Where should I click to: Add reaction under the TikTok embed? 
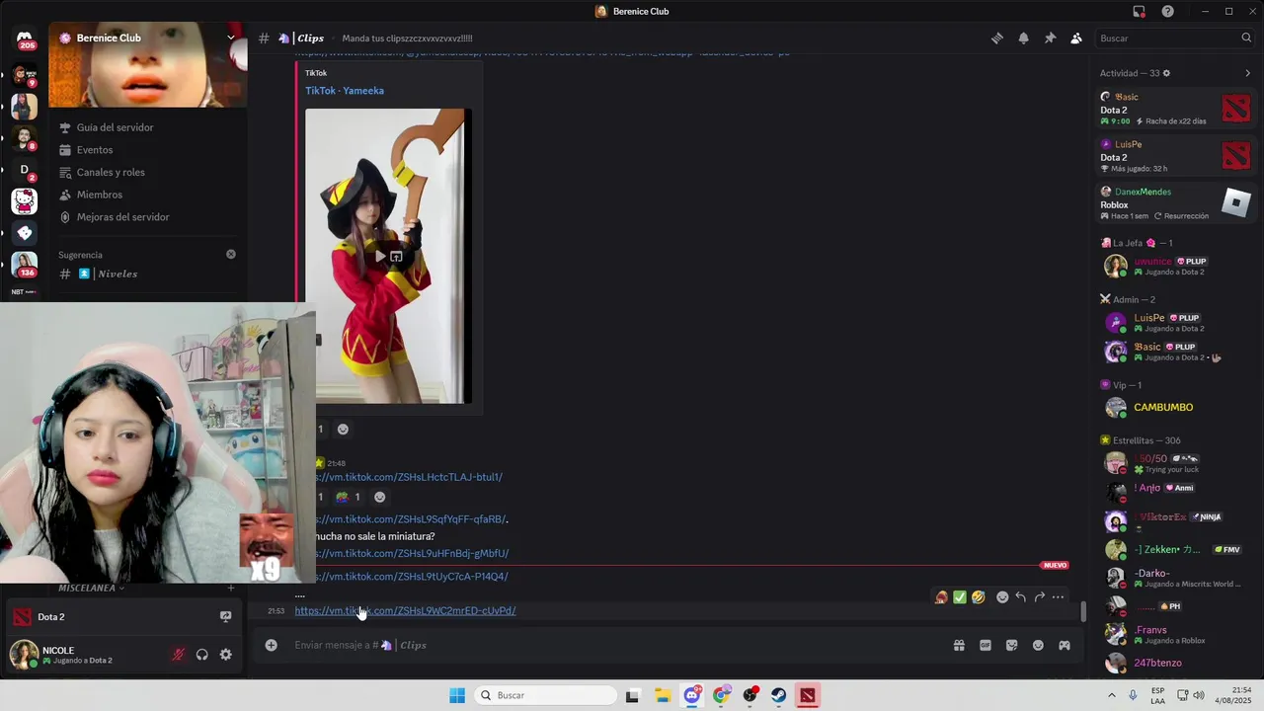(343, 430)
